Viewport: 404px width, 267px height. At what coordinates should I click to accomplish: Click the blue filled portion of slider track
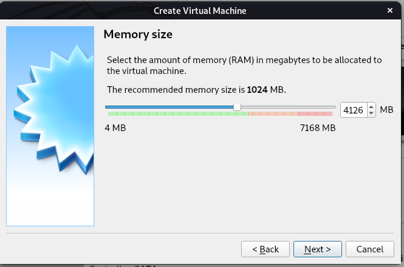[x=170, y=107]
